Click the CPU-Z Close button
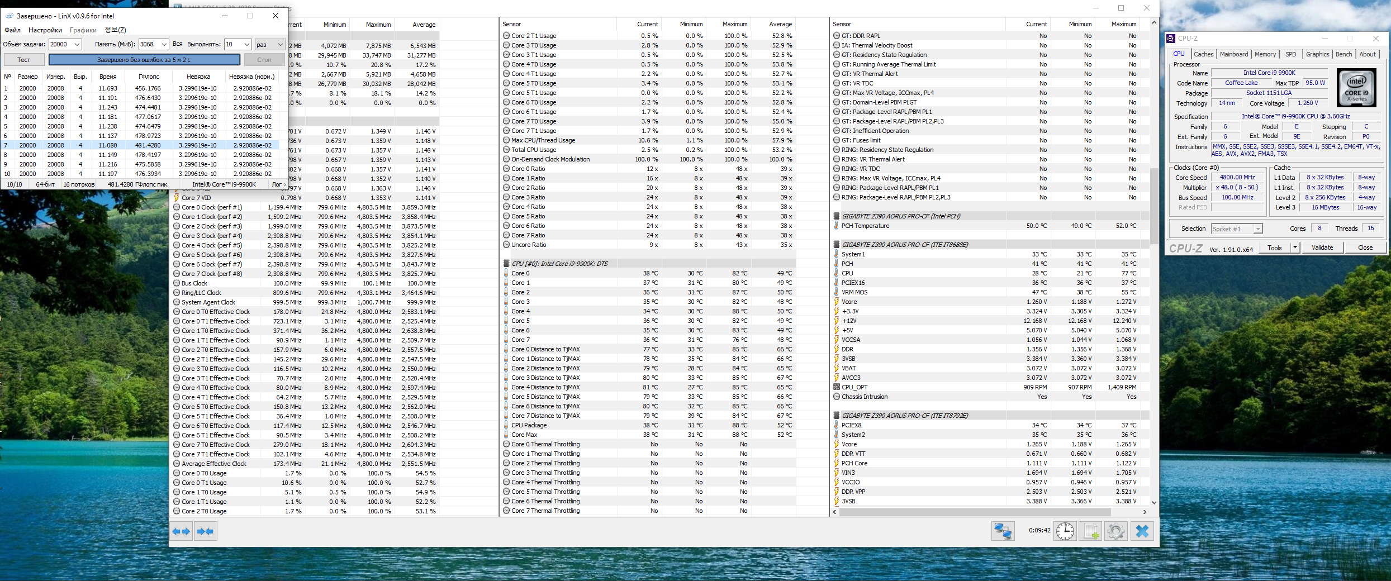Viewport: 1391px width, 581px height. [1365, 247]
